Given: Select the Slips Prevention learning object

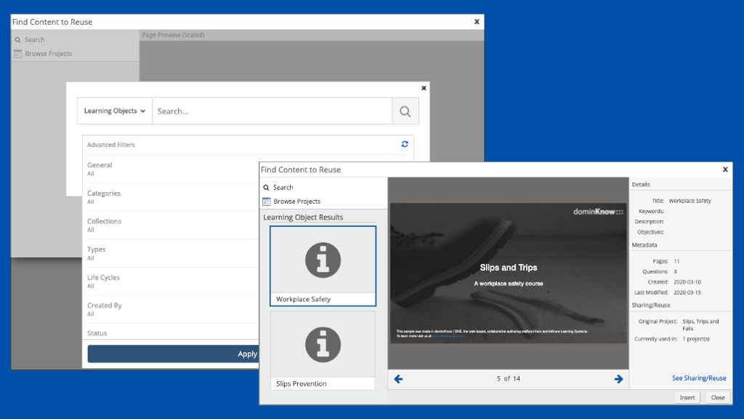Looking at the screenshot, I should 323,350.
